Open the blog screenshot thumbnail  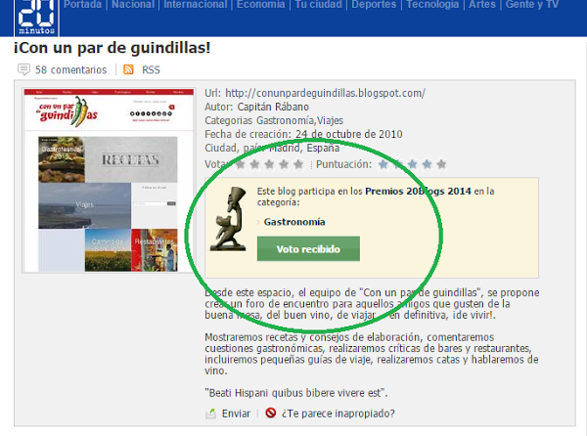tap(107, 181)
